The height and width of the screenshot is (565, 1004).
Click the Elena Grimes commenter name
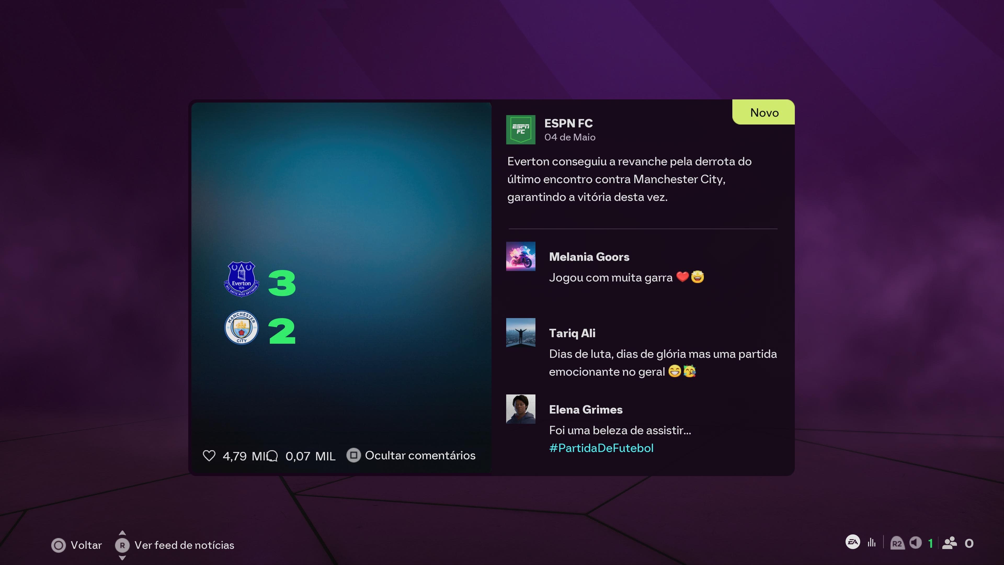[586, 409]
